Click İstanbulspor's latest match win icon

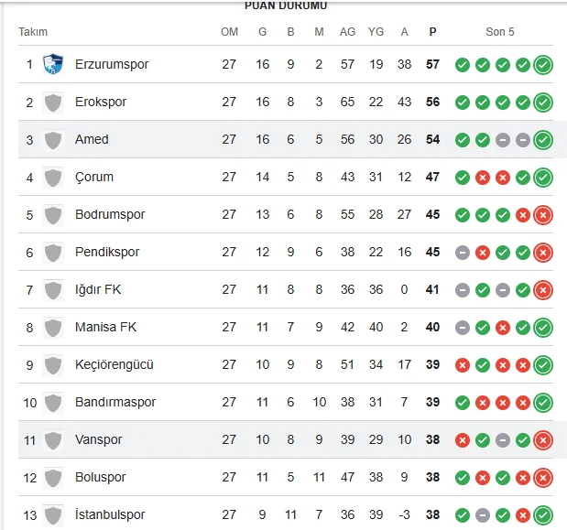click(x=543, y=514)
